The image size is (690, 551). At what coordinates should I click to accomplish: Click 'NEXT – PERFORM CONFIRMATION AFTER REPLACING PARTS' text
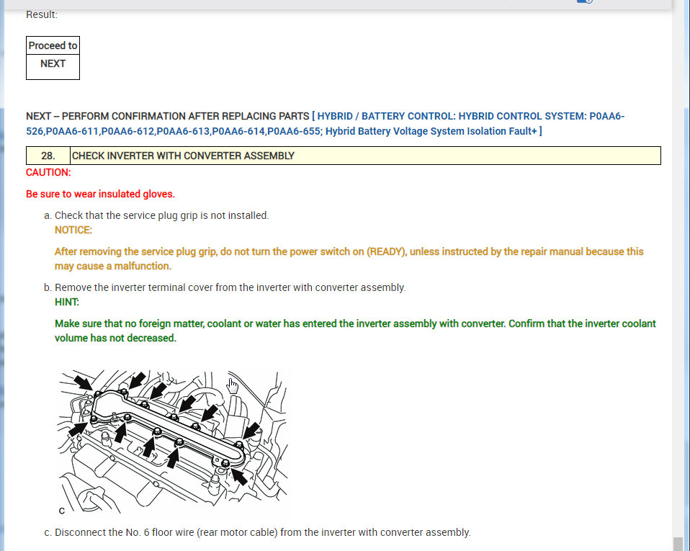click(x=168, y=117)
